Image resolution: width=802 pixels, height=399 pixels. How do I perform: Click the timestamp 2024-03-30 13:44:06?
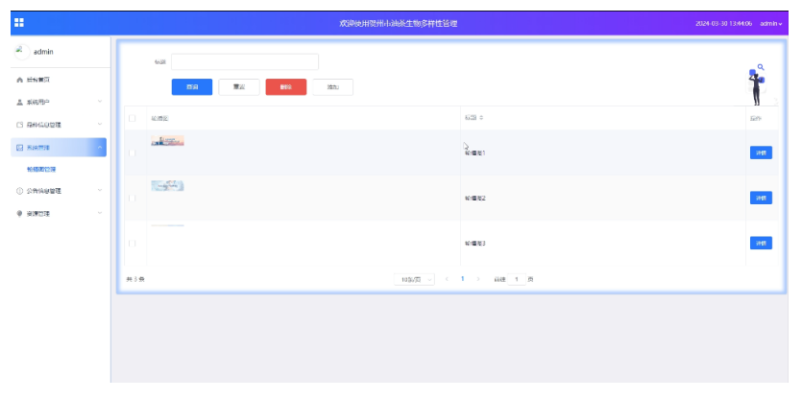coord(724,24)
